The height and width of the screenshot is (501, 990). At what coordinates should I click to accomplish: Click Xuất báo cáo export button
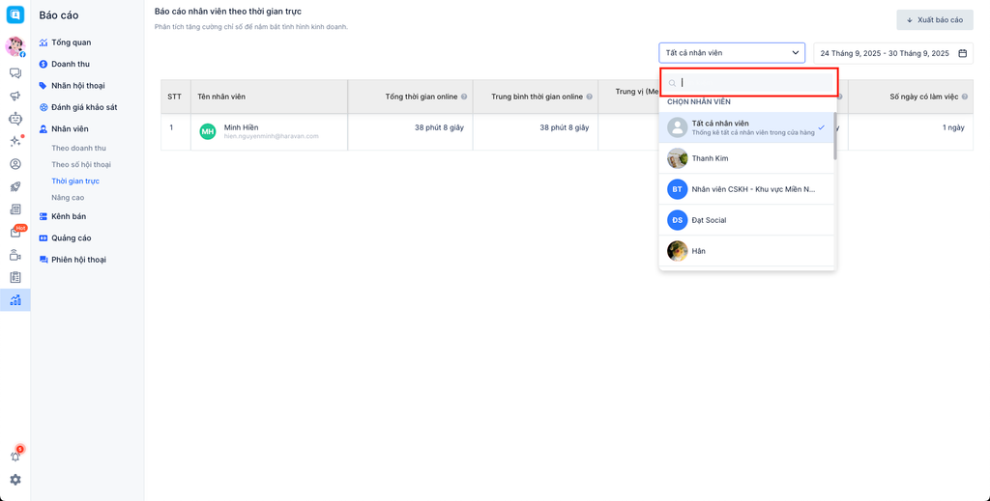[x=934, y=20]
